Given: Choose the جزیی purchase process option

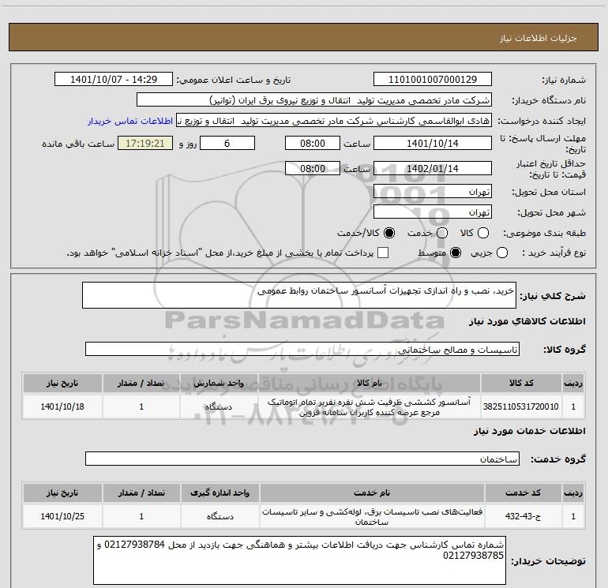Looking at the screenshot, I should point(502,253).
